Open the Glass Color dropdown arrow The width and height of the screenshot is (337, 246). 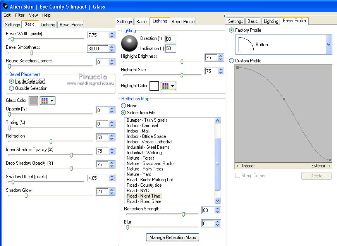click(x=52, y=101)
